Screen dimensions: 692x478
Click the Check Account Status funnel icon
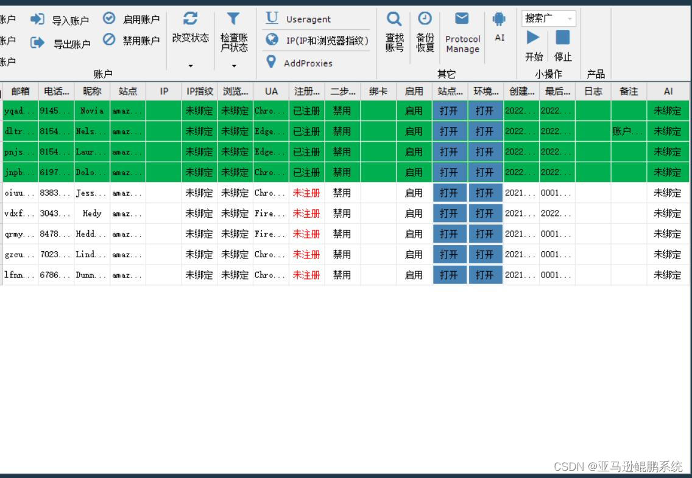(233, 18)
